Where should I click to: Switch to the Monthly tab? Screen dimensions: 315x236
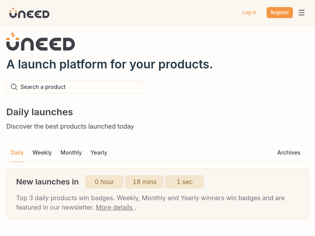coord(71,153)
